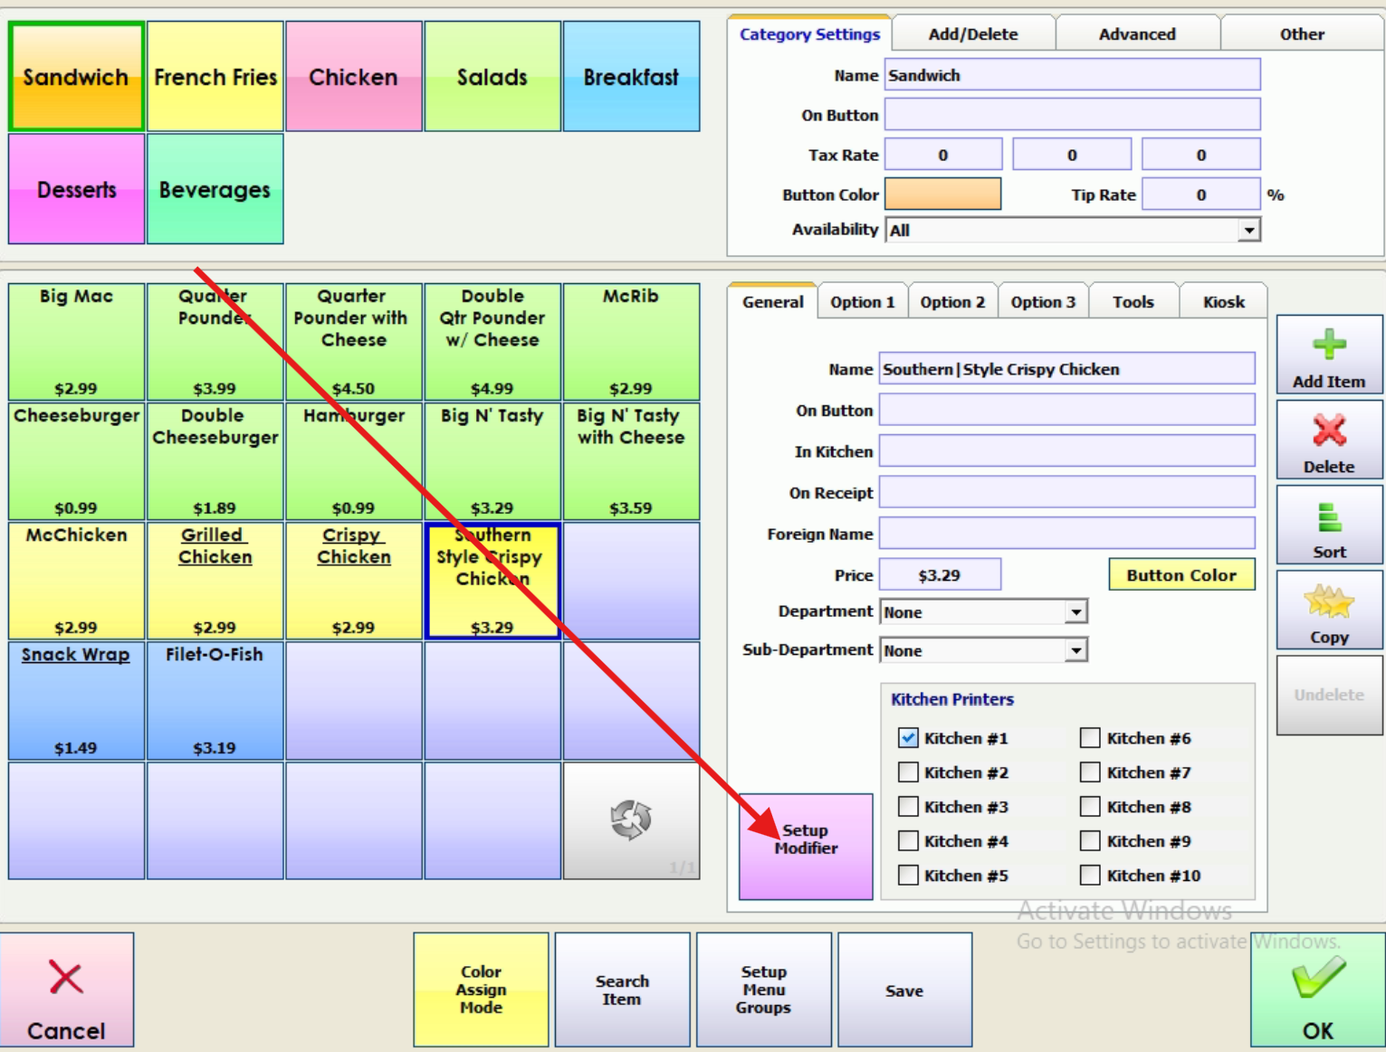Click the refresh page arrows icon

click(x=631, y=820)
